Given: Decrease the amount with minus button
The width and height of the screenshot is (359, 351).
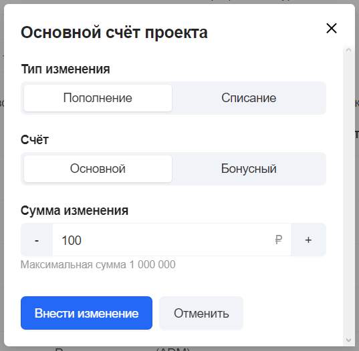Looking at the screenshot, I should coord(37,240).
